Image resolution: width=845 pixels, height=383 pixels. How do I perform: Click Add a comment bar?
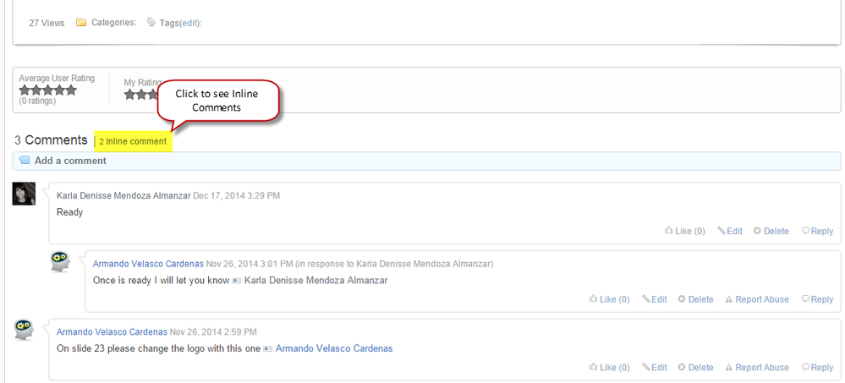pos(427,161)
